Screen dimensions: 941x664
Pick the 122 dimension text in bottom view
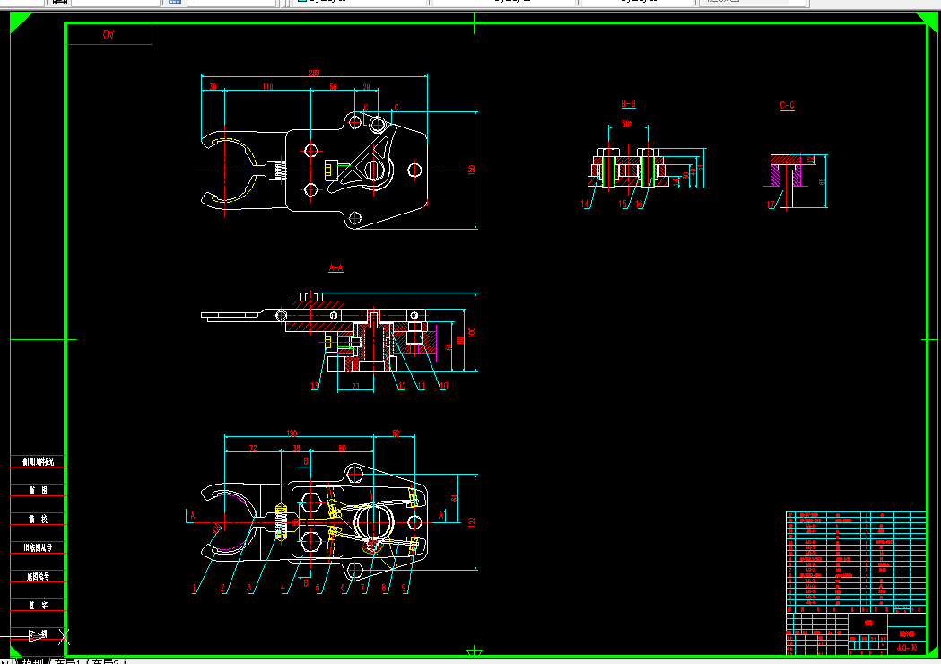pos(471,522)
